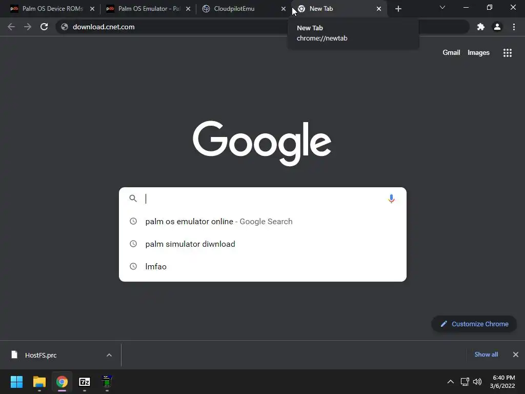Open 7-Zip from the taskbar
This screenshot has height=394, width=525.
pyautogui.click(x=85, y=382)
